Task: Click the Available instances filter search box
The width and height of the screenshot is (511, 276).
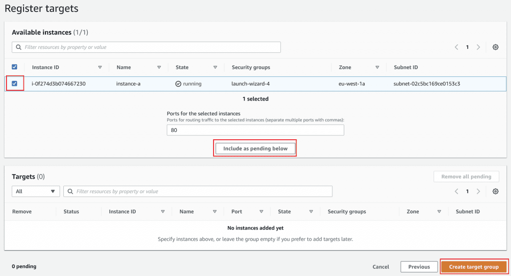Action: coord(150,47)
